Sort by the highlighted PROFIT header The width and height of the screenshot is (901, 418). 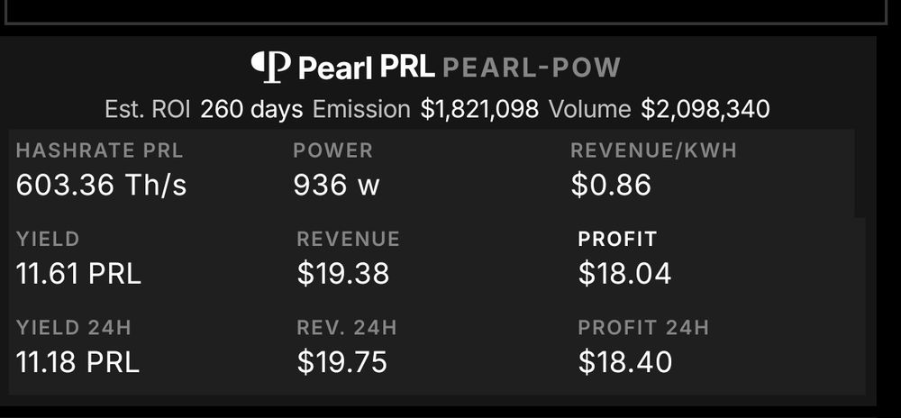point(617,240)
